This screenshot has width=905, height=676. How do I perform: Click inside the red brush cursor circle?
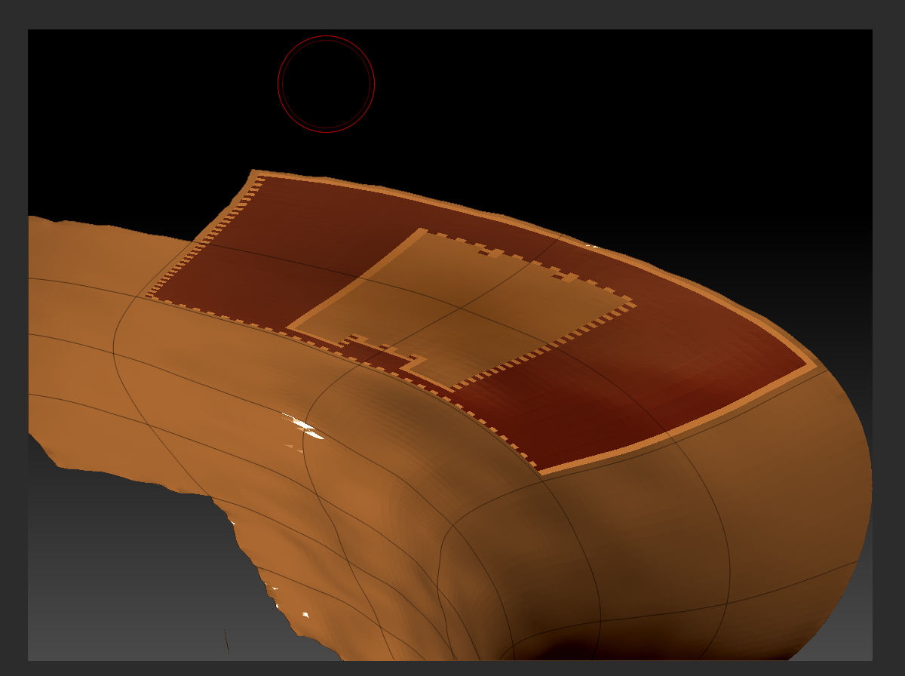pyautogui.click(x=326, y=84)
